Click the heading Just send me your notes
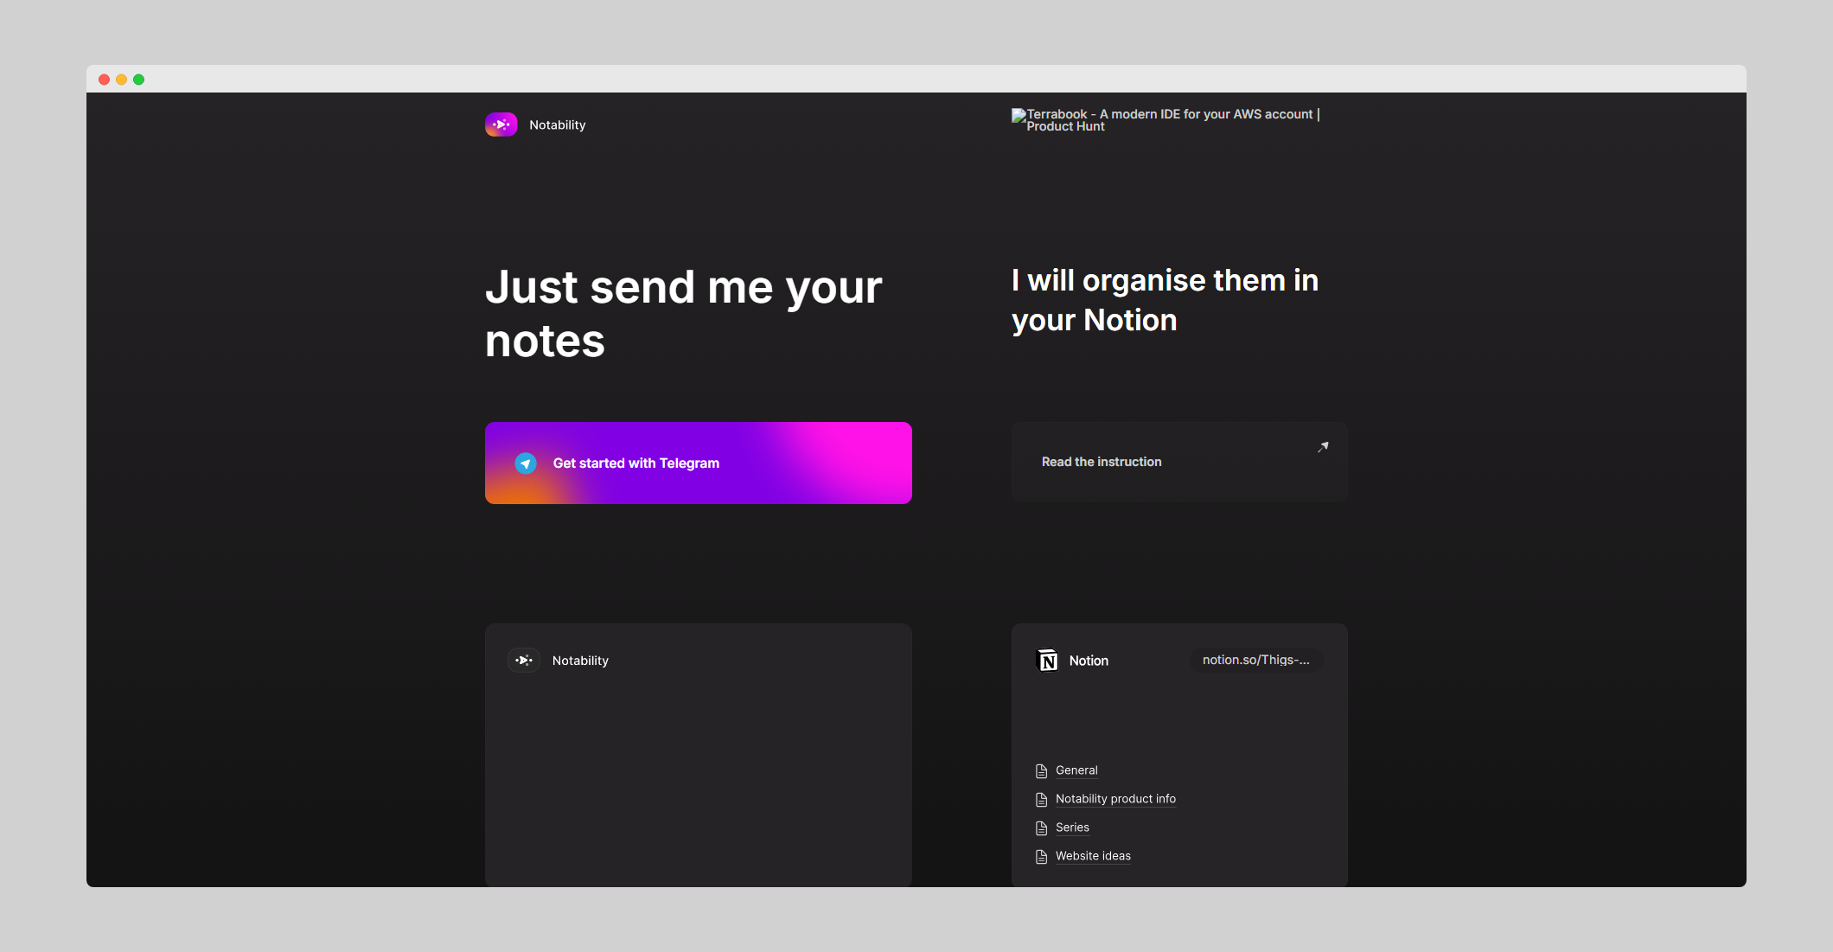 point(683,313)
